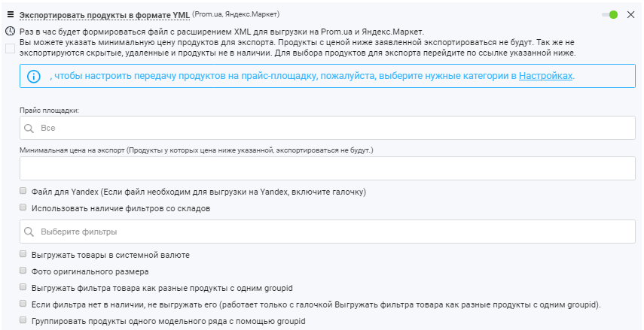This screenshot has width=644, height=330.
Task: Enable Выгружать товары в системной валюте
Action: pyautogui.click(x=23, y=254)
